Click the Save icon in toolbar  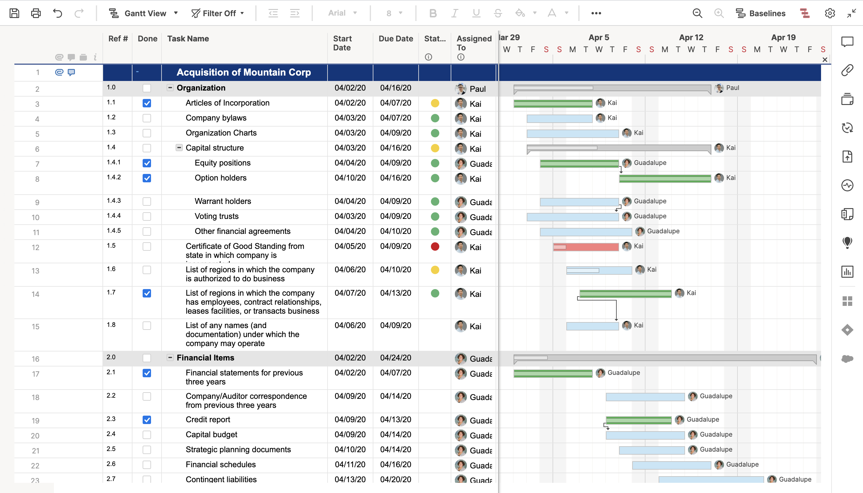[x=14, y=13]
